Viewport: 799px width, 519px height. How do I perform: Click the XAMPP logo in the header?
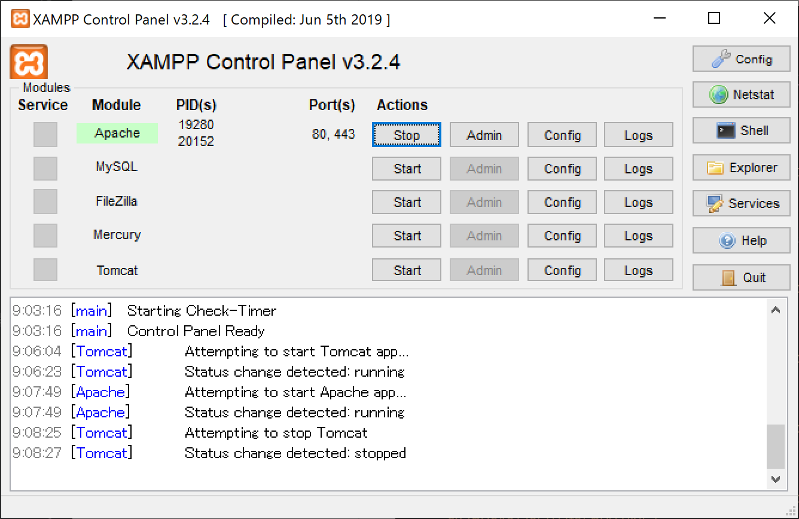(x=29, y=62)
